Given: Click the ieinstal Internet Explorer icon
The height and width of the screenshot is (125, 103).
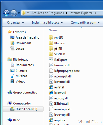Looking at the screenshot, I should point(51,87).
